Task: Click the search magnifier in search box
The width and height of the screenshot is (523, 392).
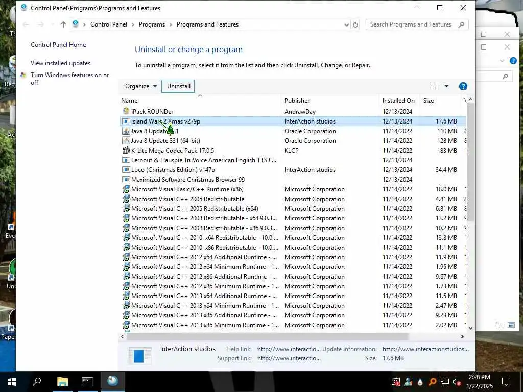Action: 461,24
